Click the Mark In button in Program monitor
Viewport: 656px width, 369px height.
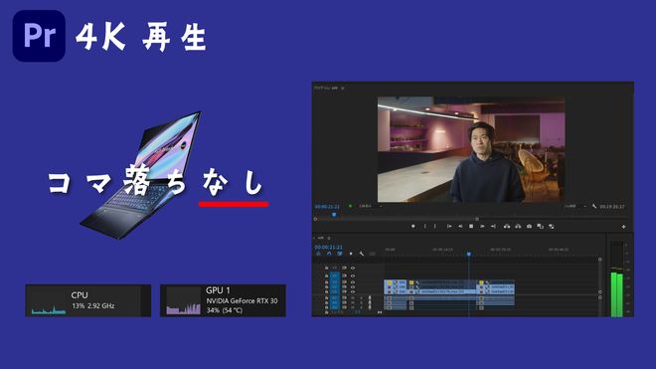(x=425, y=226)
